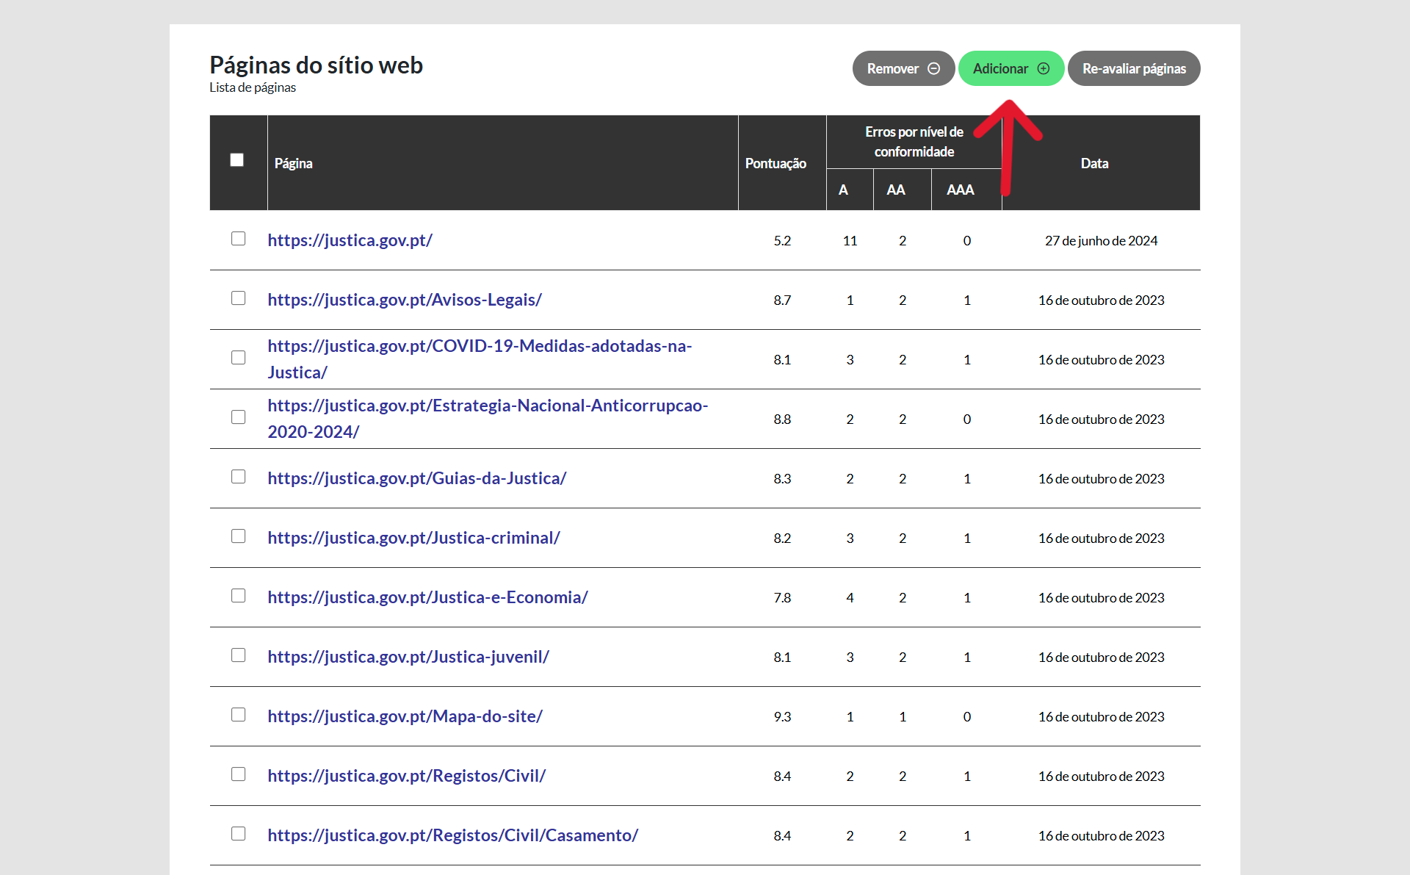Tick the Justica-juvenil row checkbox

(x=238, y=655)
